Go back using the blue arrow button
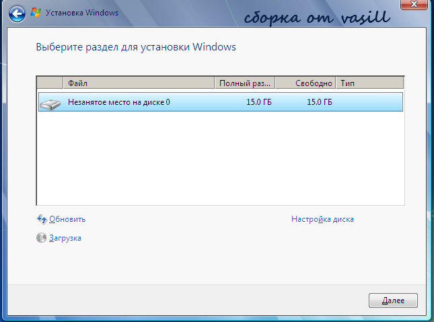The height and width of the screenshot is (322, 434). 17,13
